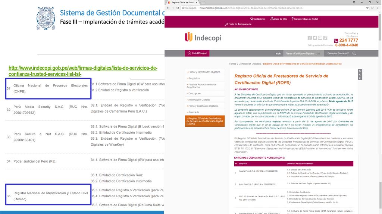Click the 0-800-4-4040 toll-free number
The width and height of the screenshot is (382, 214).
click(x=347, y=45)
